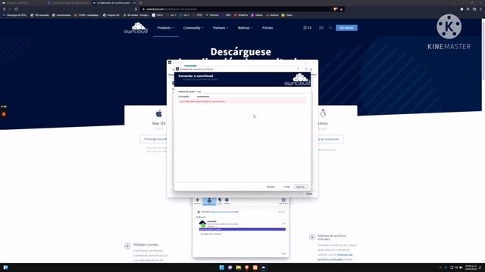
Task: Expand the Noticias menu
Action: pos(245,28)
